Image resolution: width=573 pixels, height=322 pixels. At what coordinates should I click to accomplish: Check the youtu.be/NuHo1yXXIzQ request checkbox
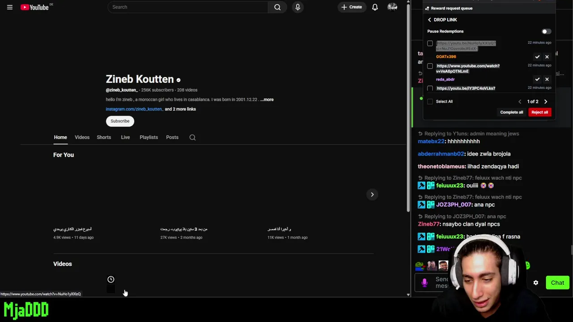pos(430,43)
